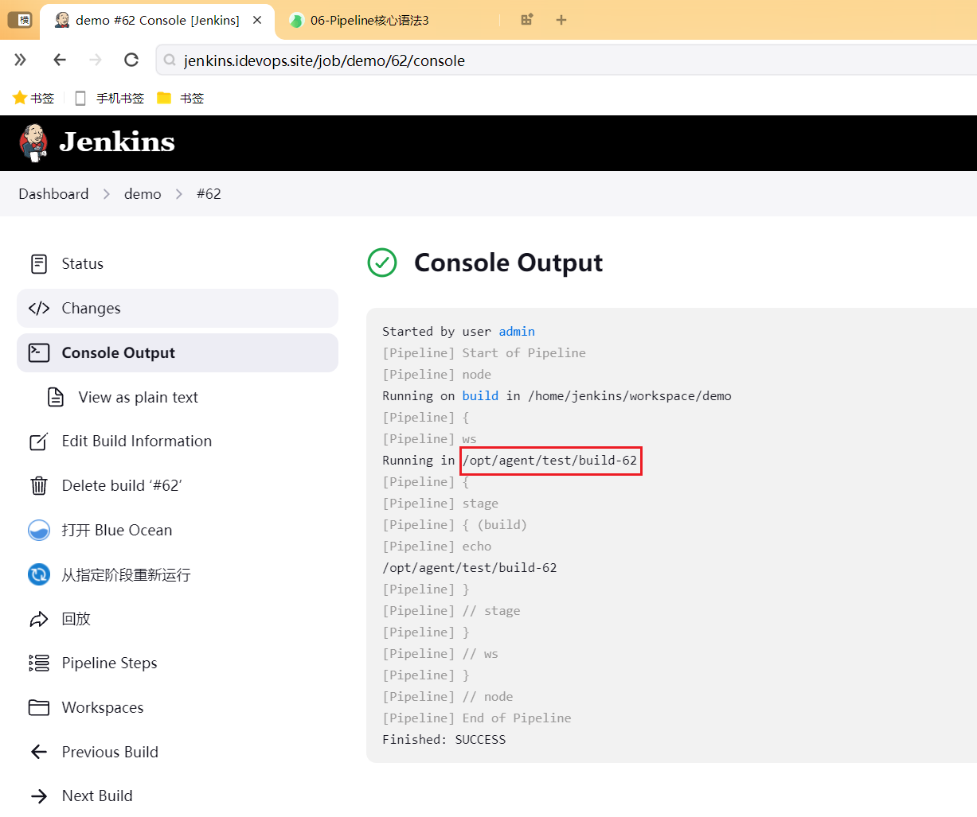Click the Next Build right arrow icon
977x817 pixels.
[39, 796]
